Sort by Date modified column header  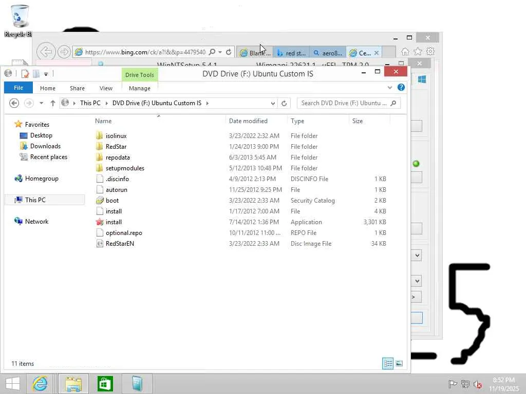[x=248, y=121]
